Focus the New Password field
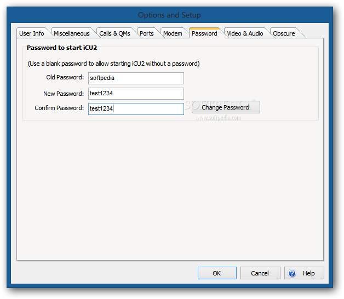 pyautogui.click(x=136, y=94)
